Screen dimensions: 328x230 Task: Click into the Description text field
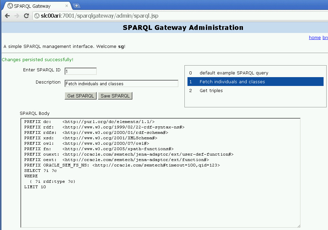pos(121,84)
